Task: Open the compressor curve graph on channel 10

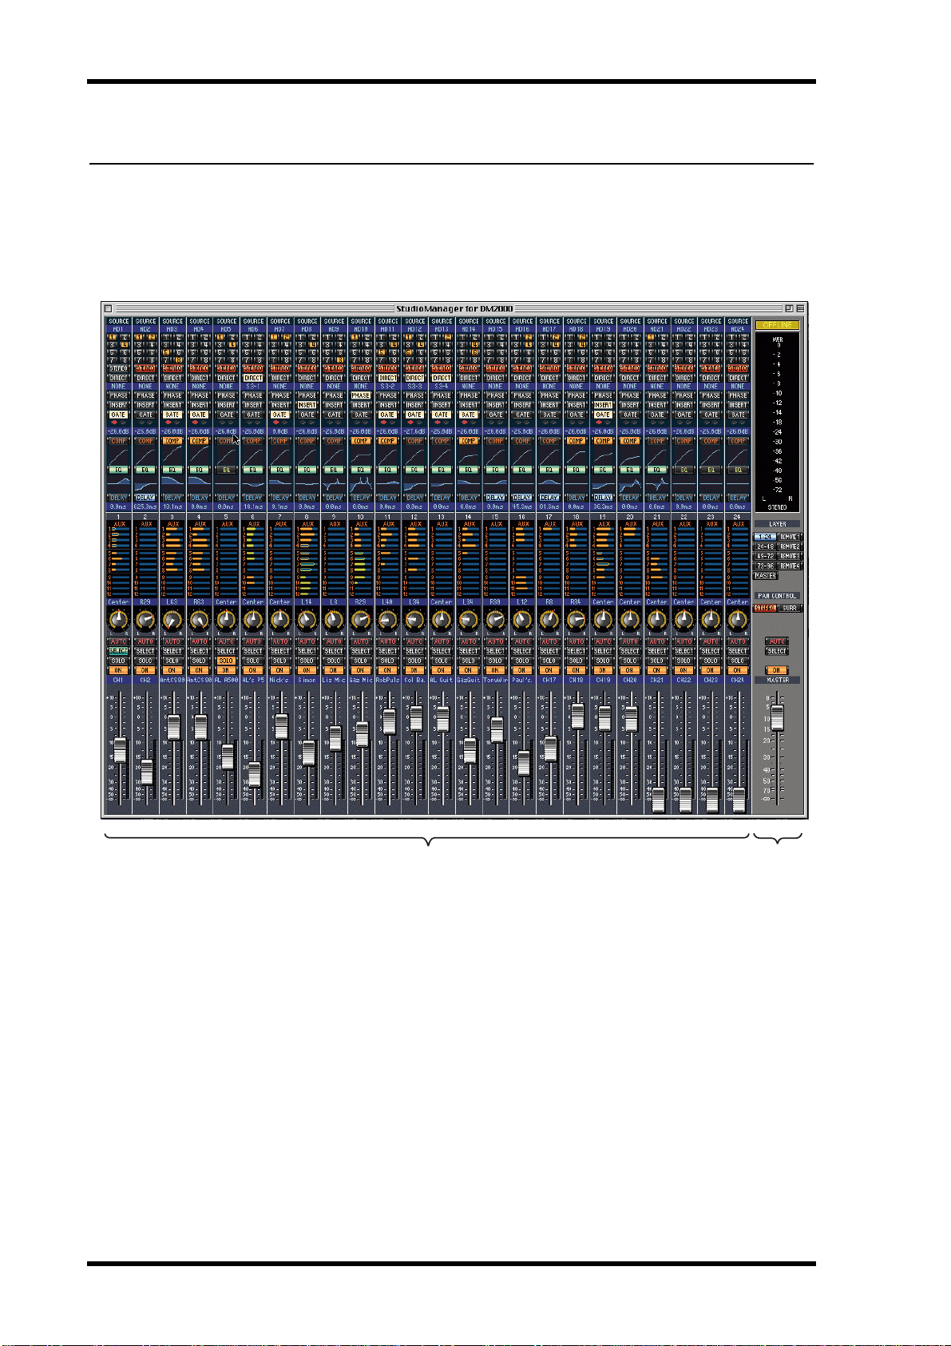Action: pos(361,455)
